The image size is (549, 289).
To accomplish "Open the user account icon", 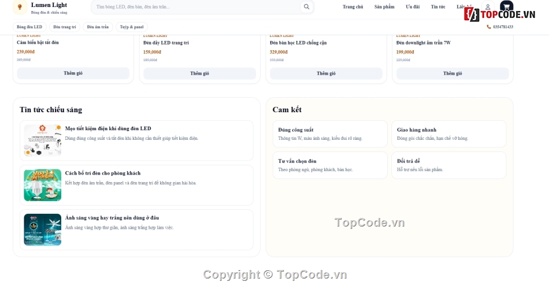I will tap(488, 7).
